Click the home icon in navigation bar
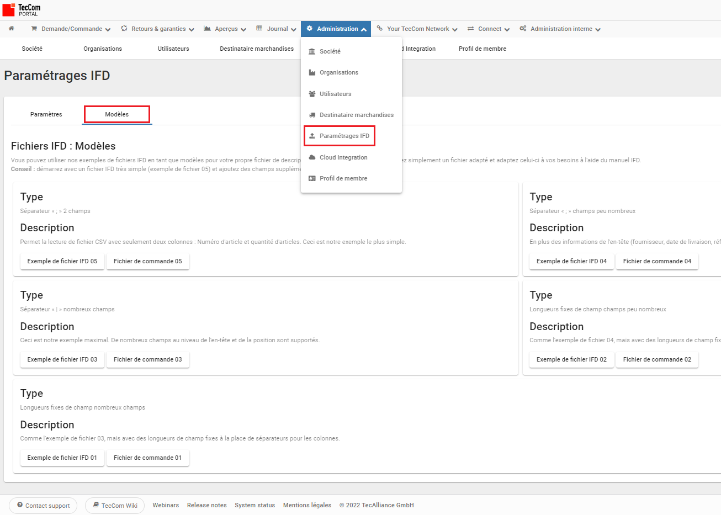 pyautogui.click(x=11, y=28)
